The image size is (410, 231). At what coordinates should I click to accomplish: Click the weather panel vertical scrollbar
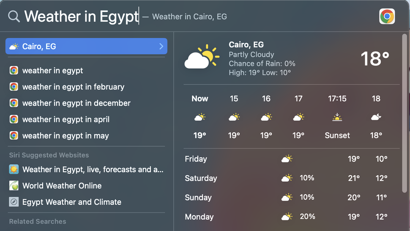[405, 114]
